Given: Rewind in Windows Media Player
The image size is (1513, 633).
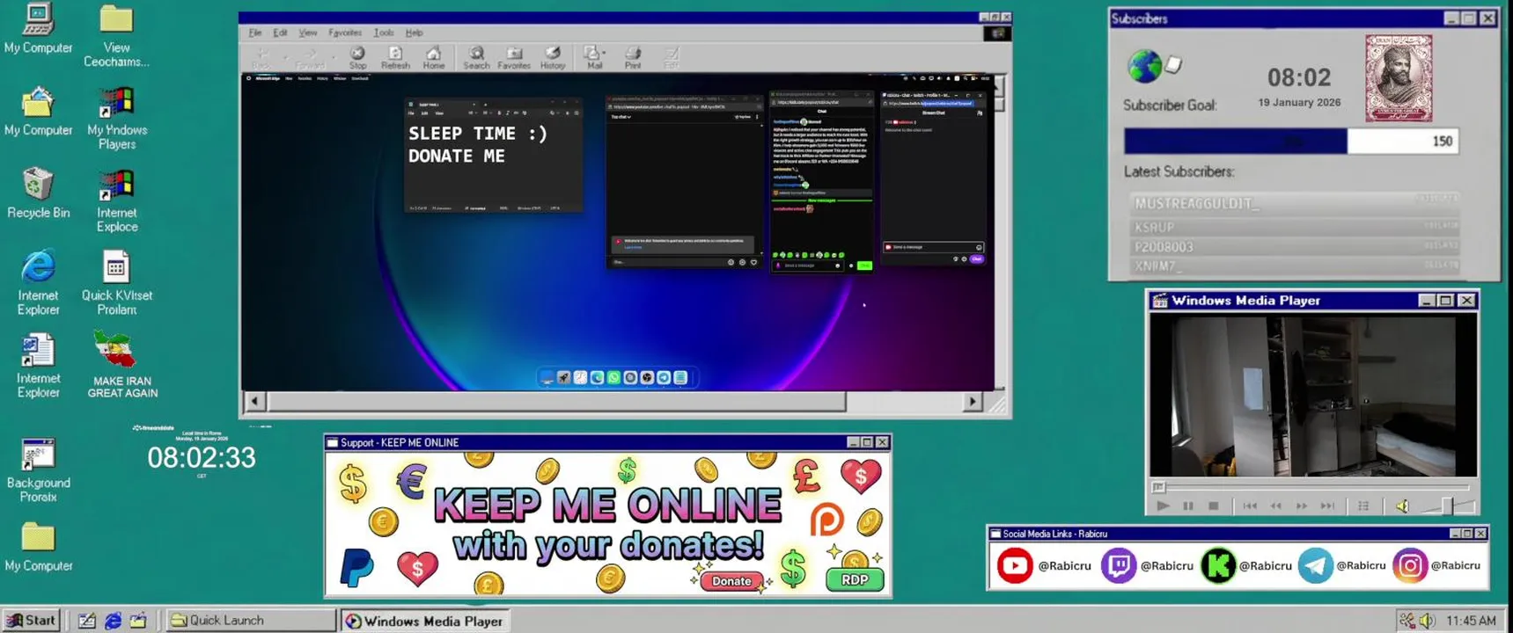Looking at the screenshot, I should (x=1275, y=506).
